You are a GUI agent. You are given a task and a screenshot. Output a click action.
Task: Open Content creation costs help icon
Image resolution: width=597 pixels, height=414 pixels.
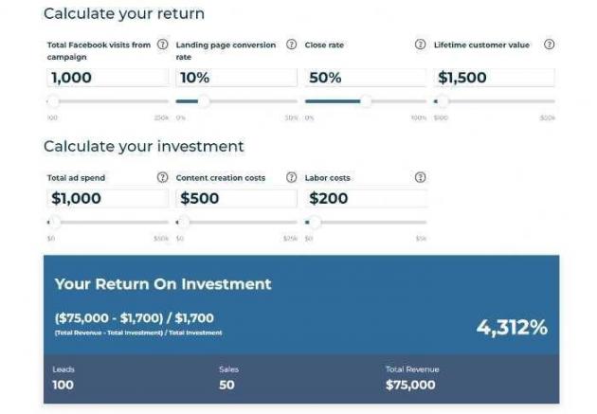(x=291, y=177)
